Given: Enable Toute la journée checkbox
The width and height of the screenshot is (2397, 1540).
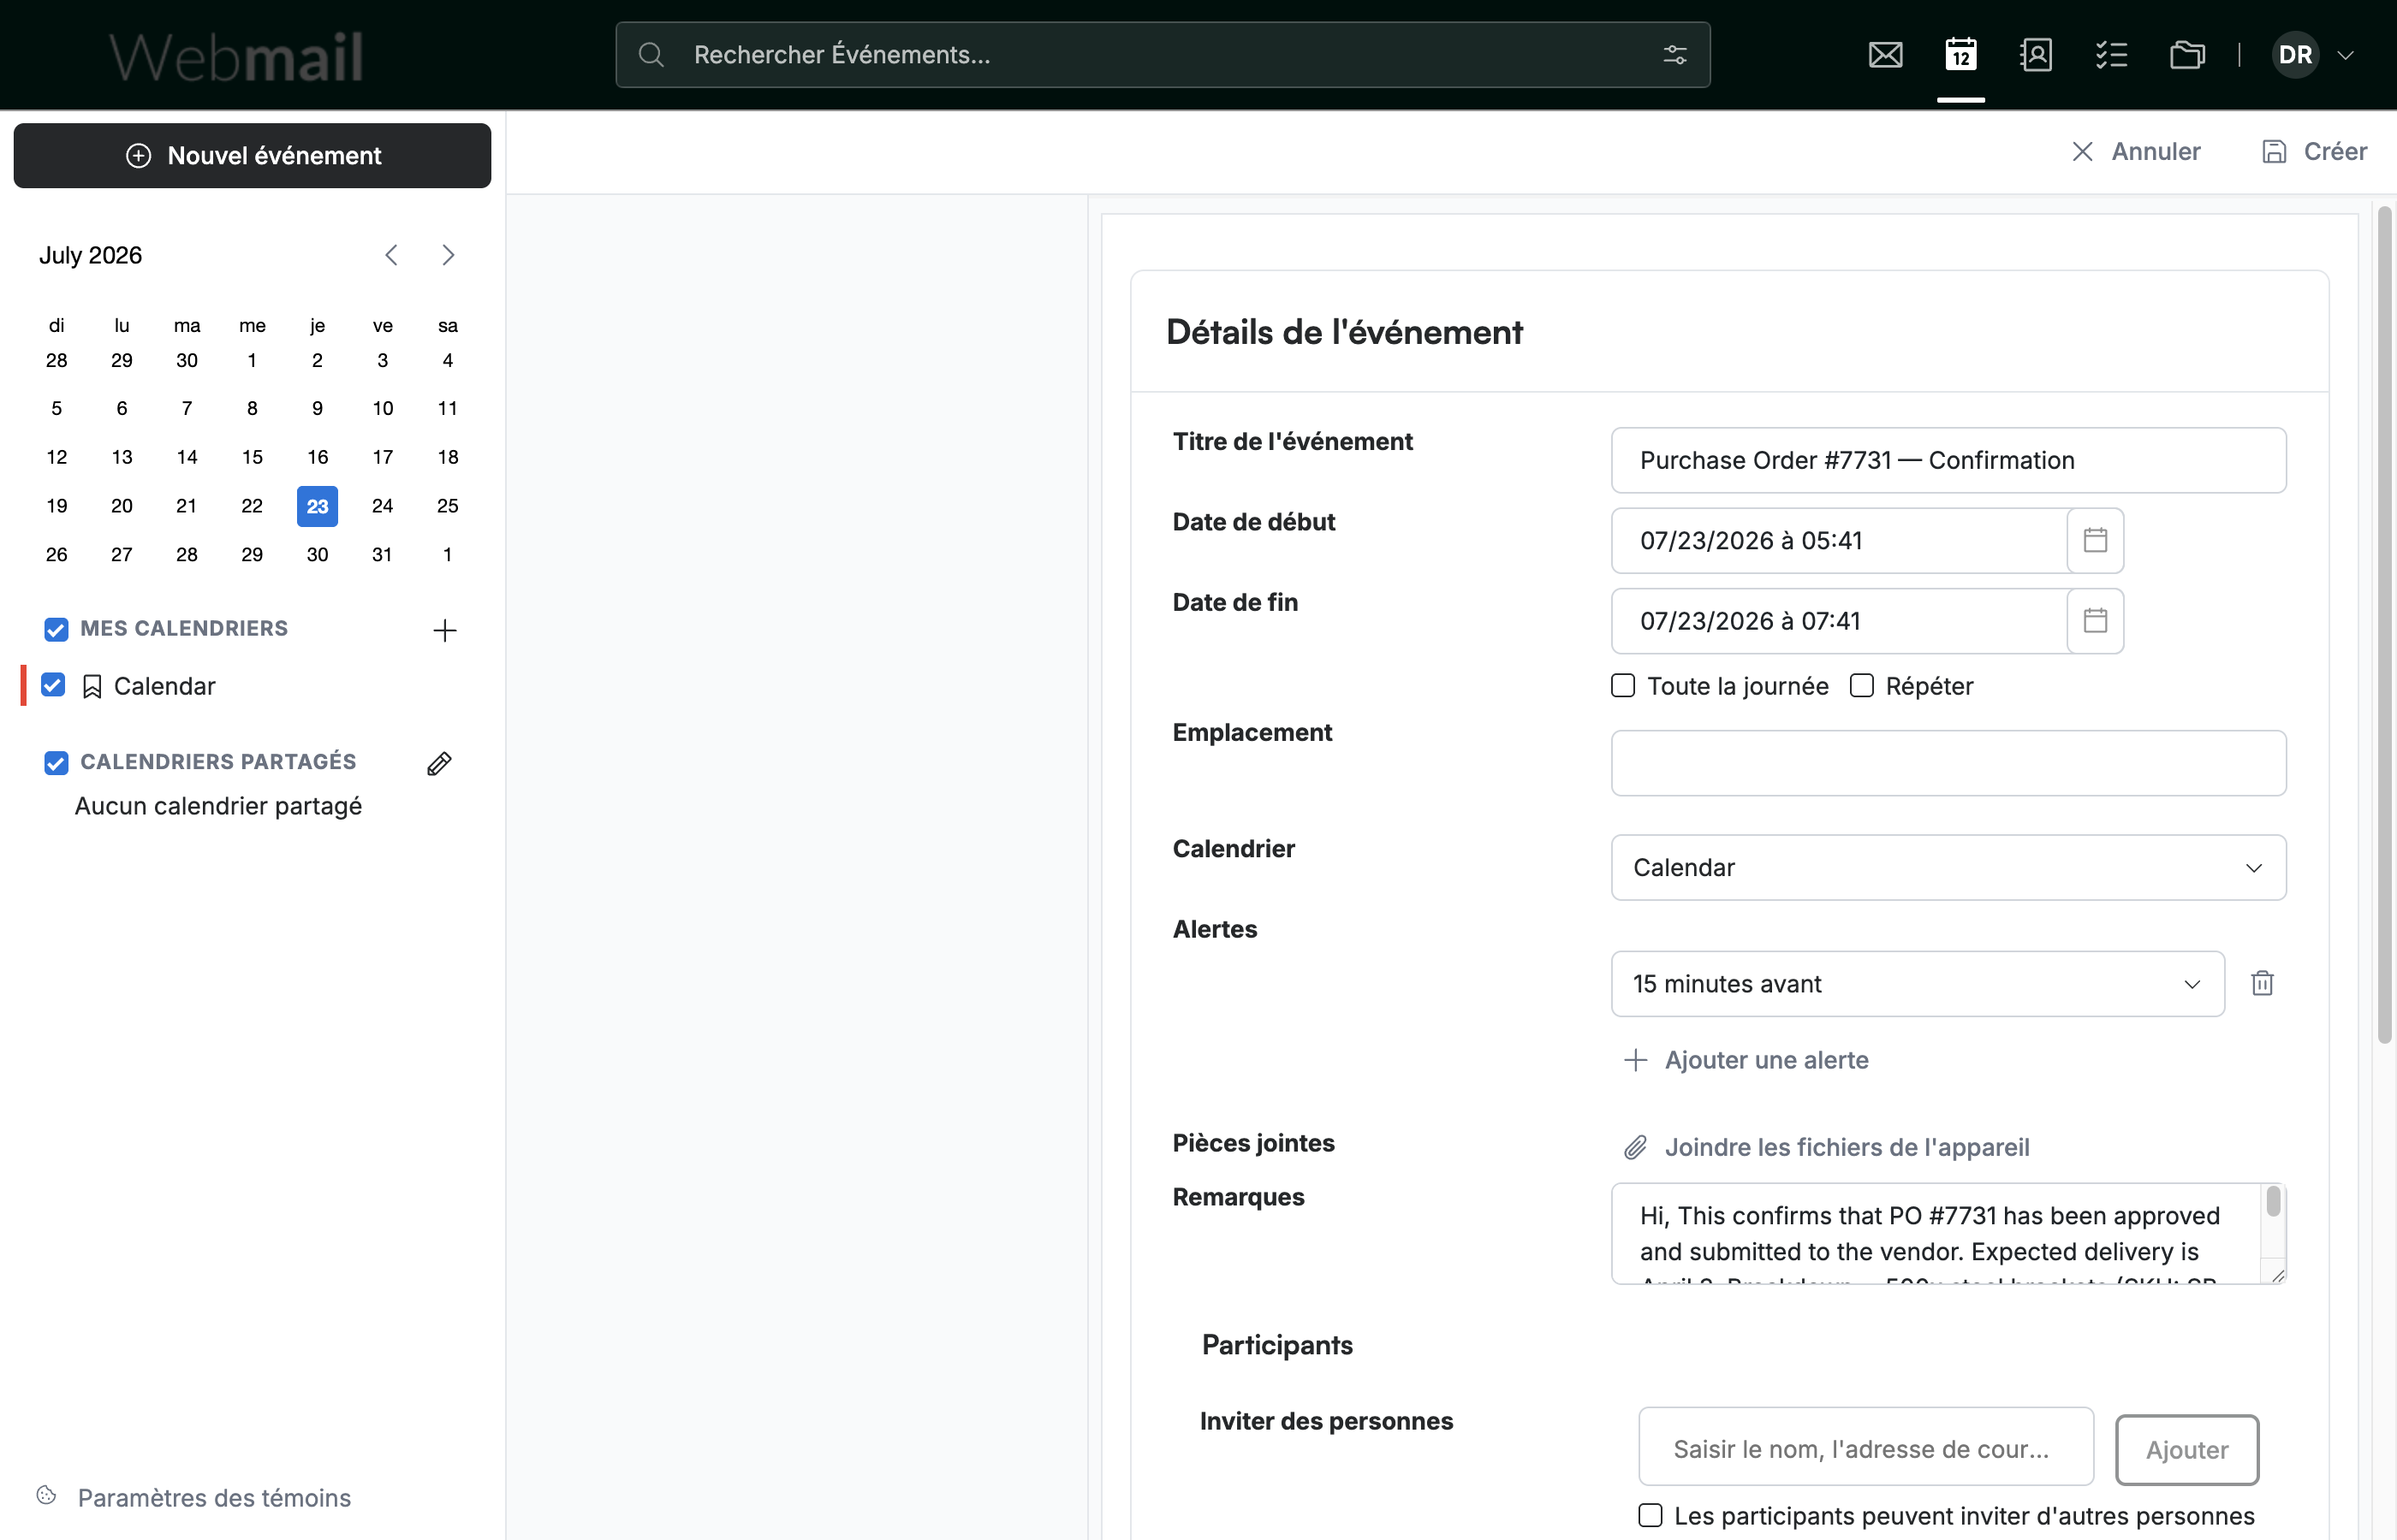Looking at the screenshot, I should (1622, 685).
